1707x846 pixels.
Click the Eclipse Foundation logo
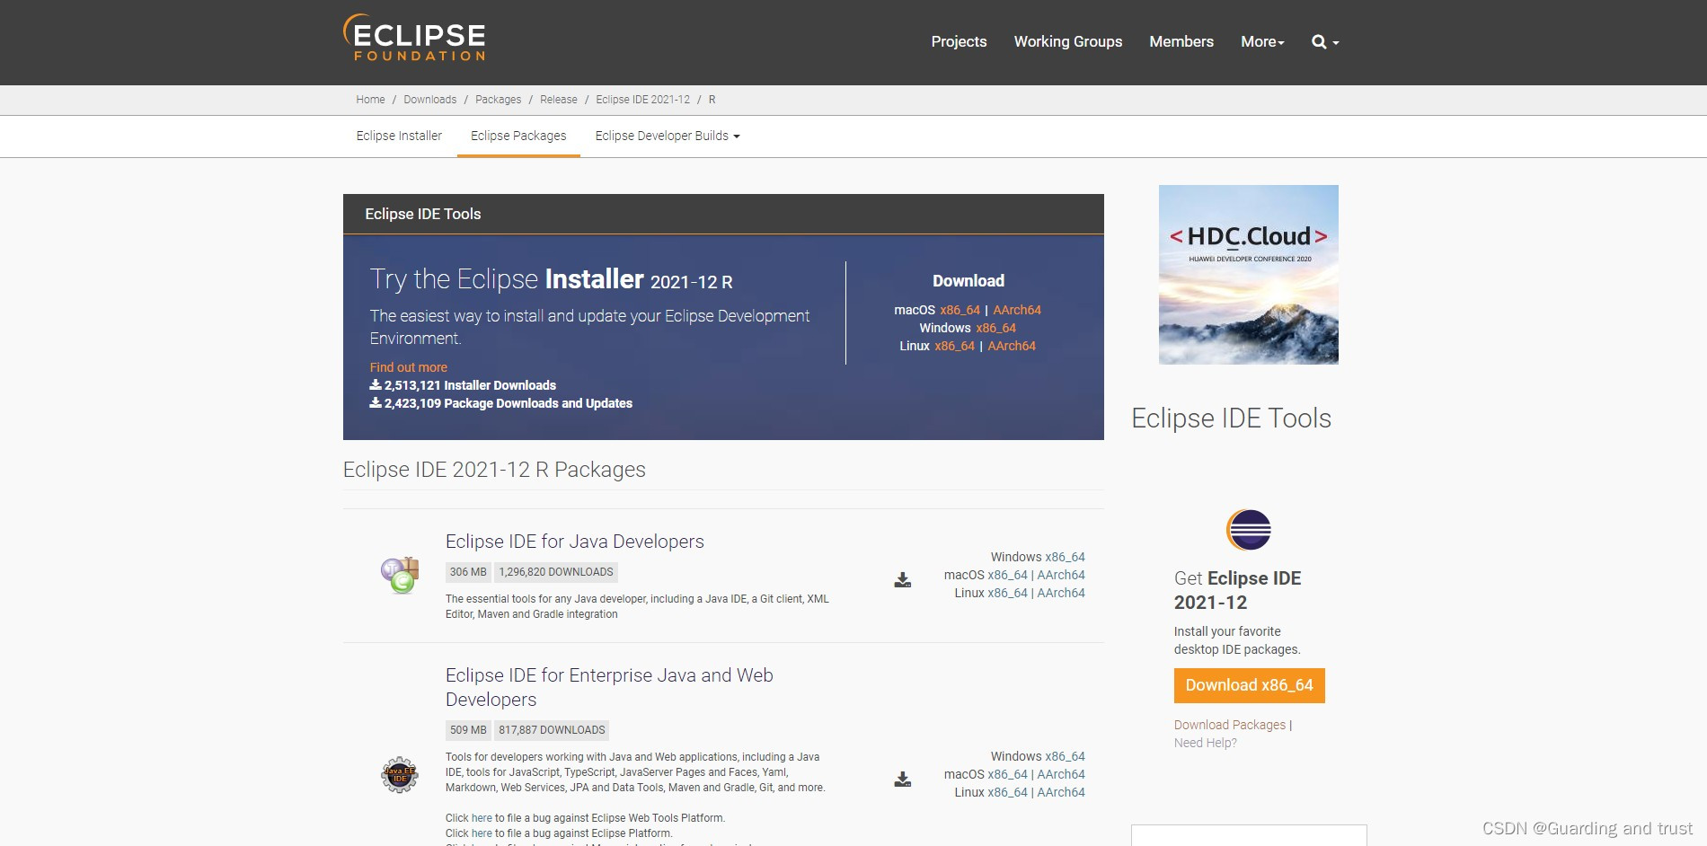tap(414, 38)
